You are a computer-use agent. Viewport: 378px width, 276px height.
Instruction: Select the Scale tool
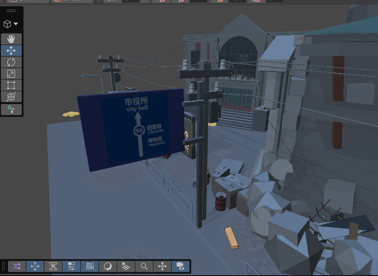[11, 74]
